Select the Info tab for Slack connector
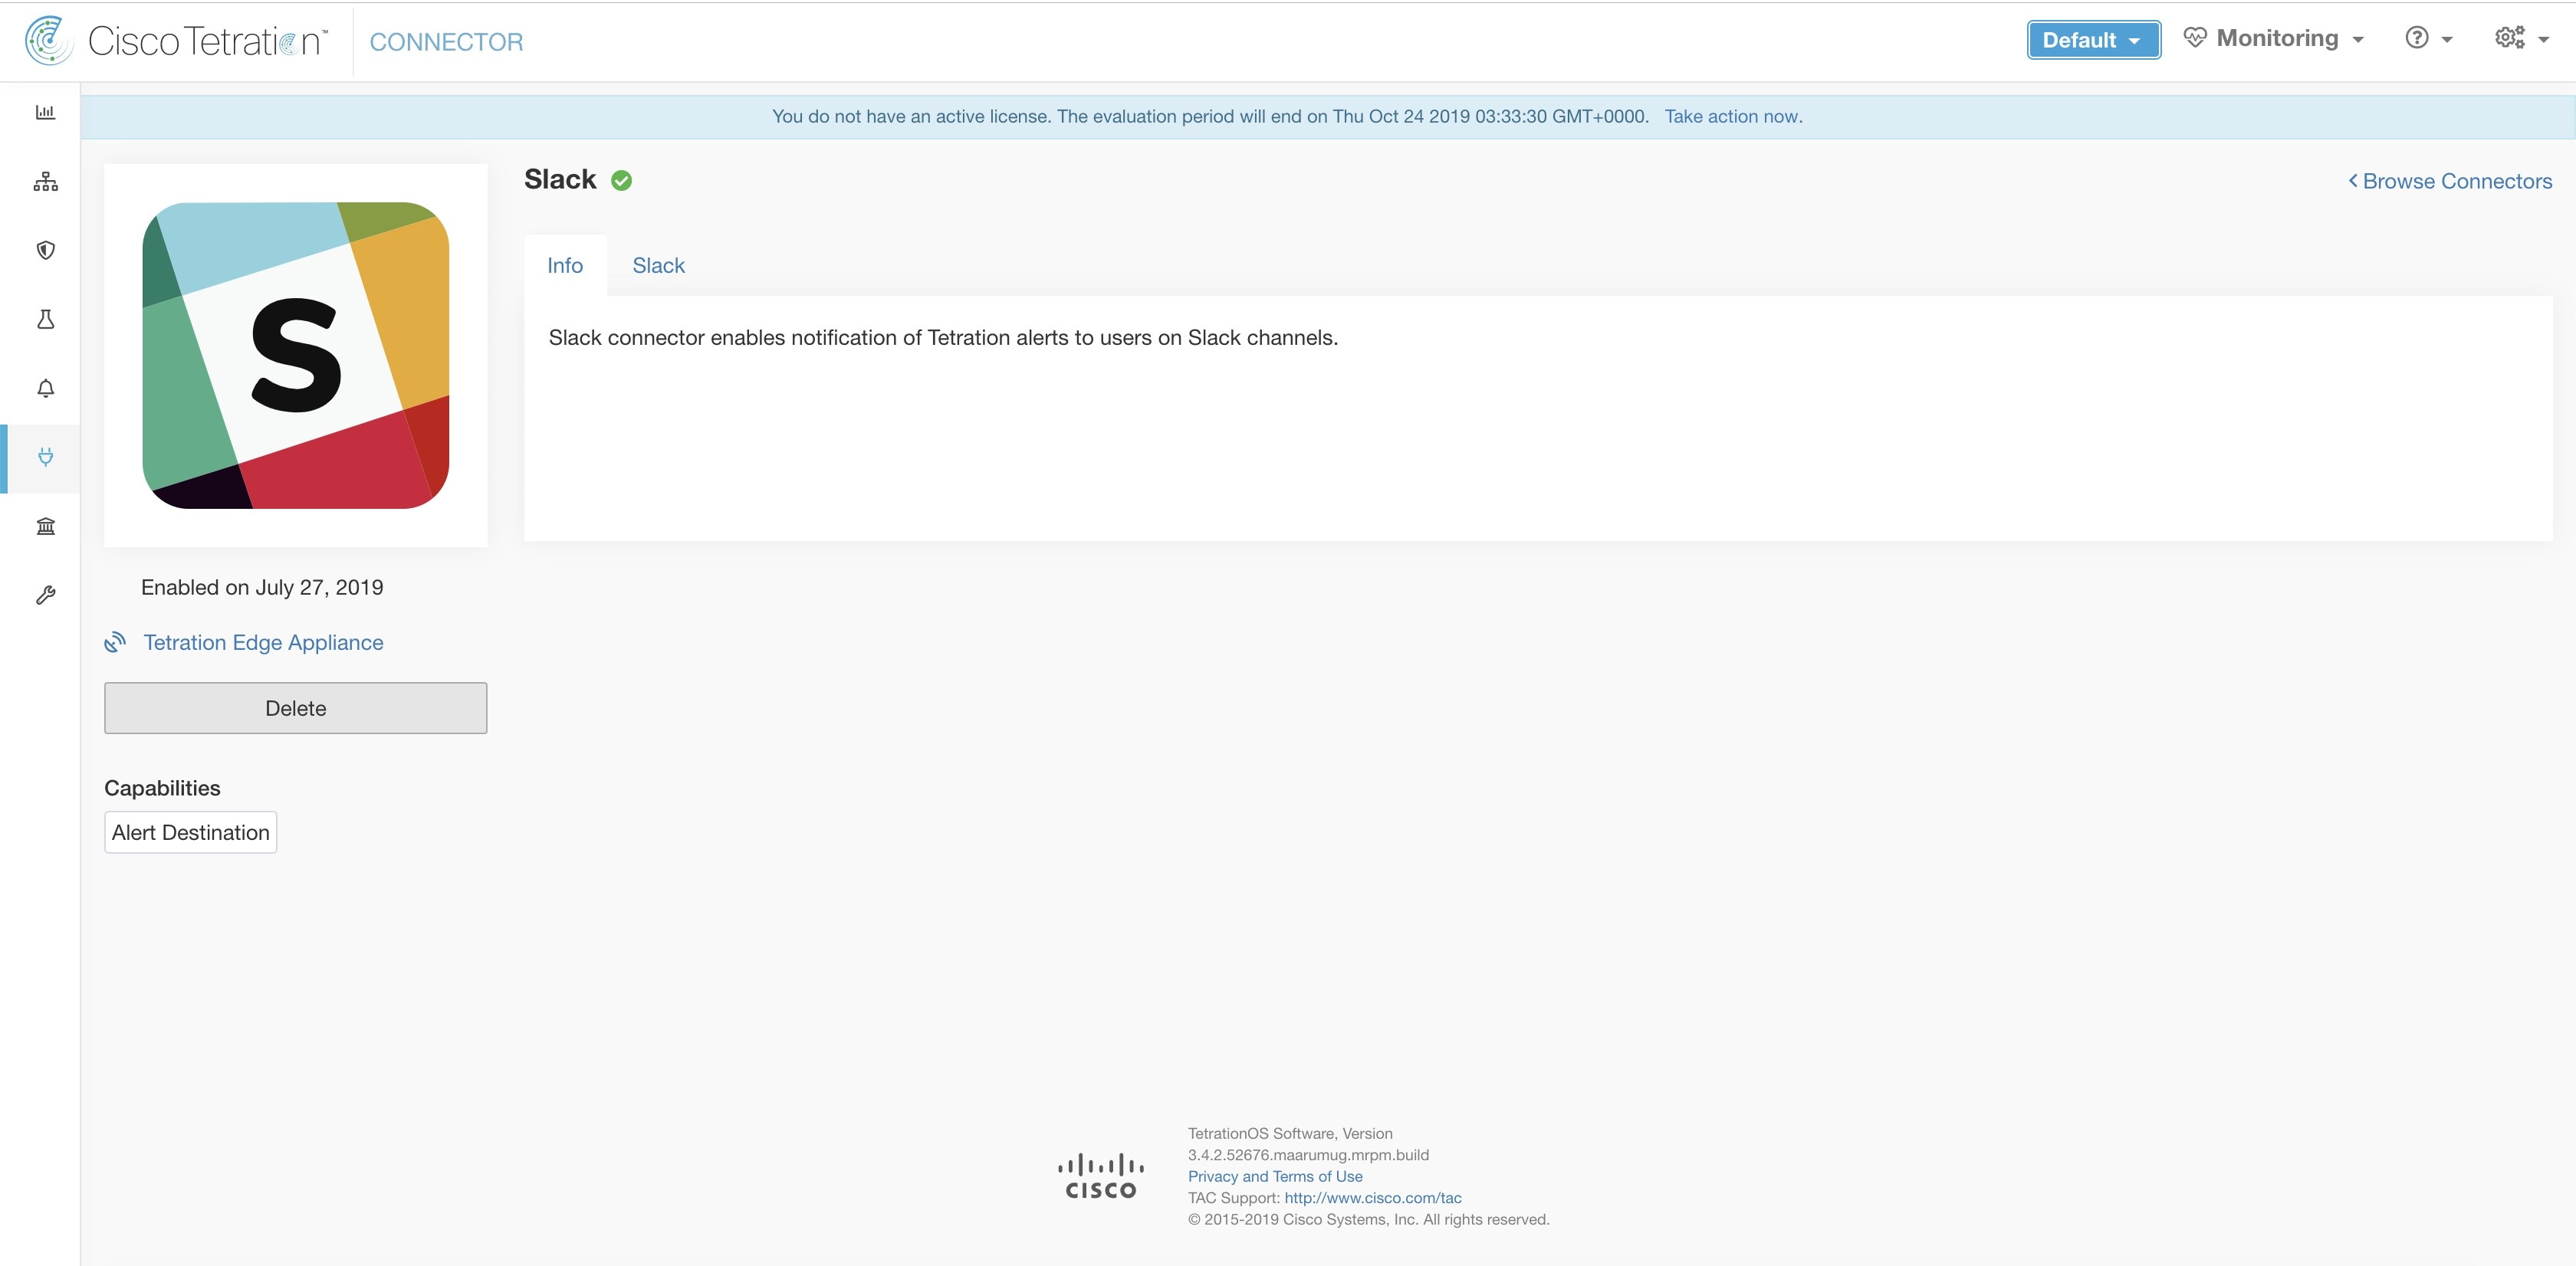 click(x=567, y=264)
